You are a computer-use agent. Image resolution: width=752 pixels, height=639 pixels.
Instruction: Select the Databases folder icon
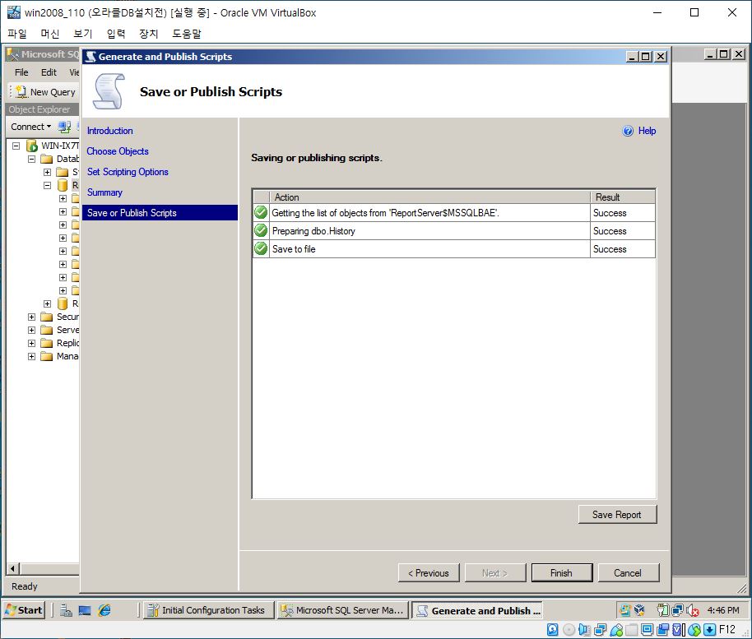click(x=47, y=159)
